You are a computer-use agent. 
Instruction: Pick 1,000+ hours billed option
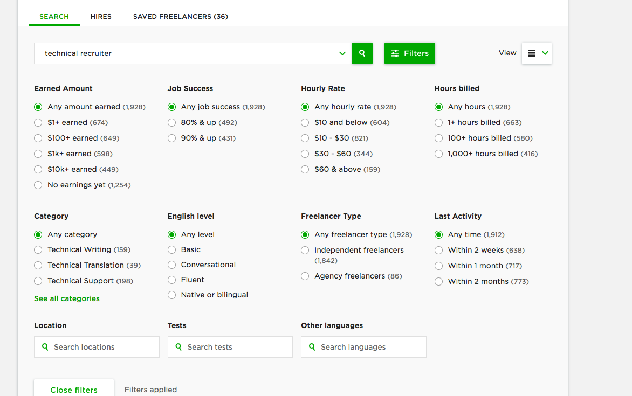438,154
